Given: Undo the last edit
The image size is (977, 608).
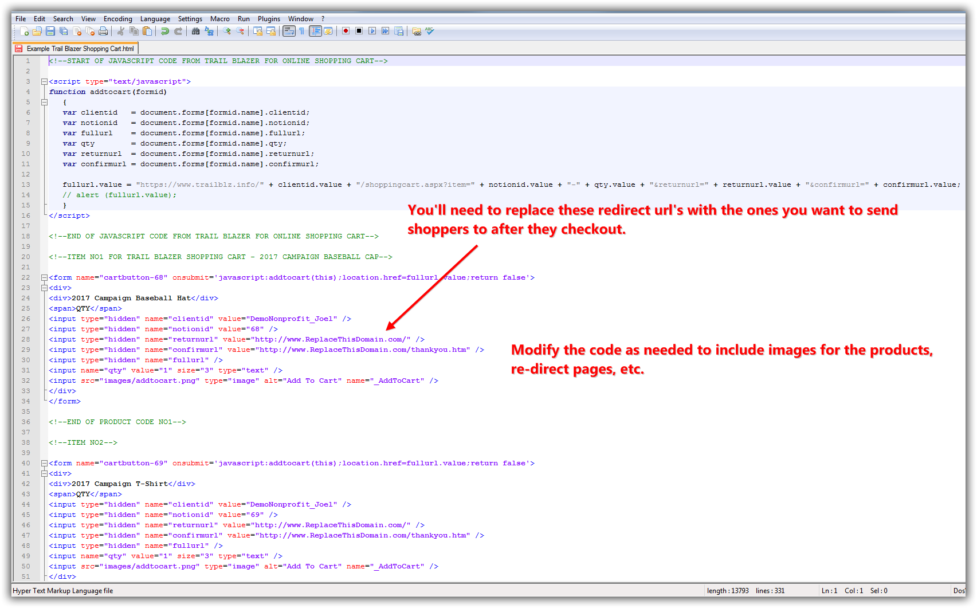Looking at the screenshot, I should (165, 32).
